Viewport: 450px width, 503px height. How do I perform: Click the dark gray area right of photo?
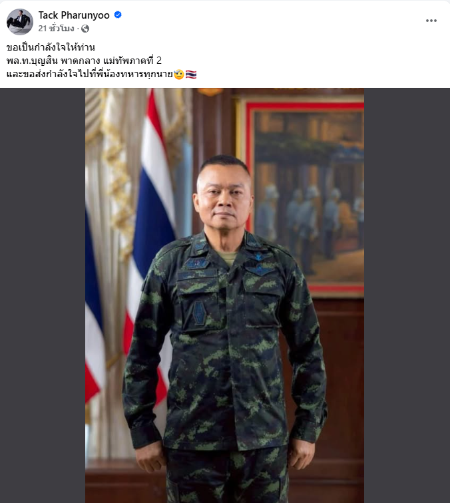tap(407, 295)
